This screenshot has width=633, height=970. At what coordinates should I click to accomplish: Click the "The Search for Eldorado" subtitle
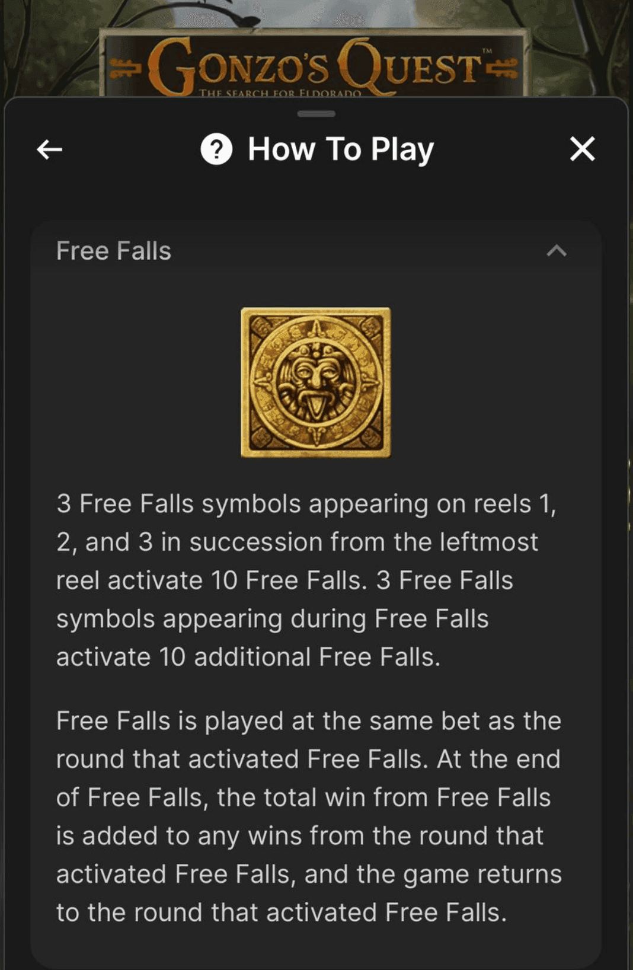pos(280,92)
